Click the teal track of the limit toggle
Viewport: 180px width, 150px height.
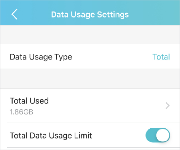[x=151, y=135]
